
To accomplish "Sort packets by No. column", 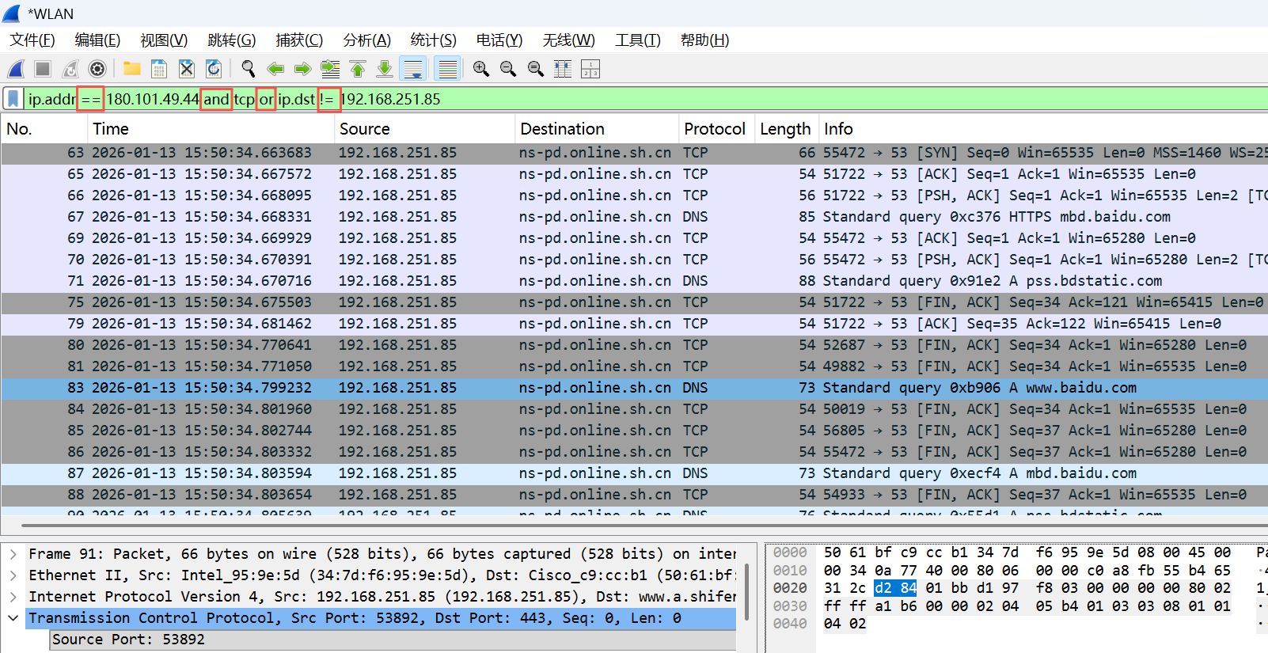I will tap(44, 129).
